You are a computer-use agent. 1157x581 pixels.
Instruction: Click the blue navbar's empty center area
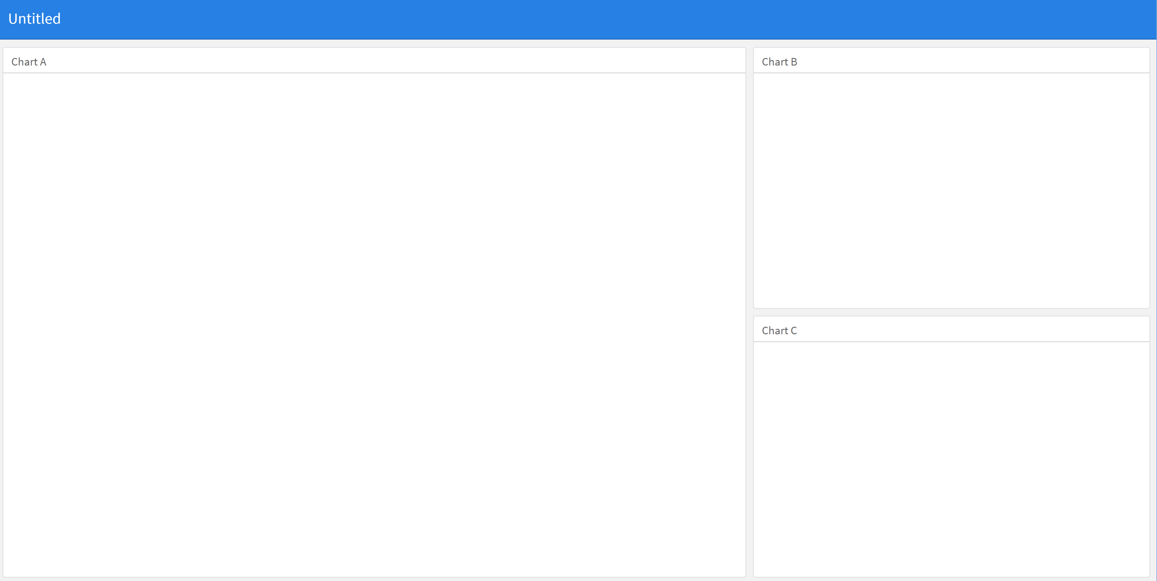pyautogui.click(x=578, y=19)
